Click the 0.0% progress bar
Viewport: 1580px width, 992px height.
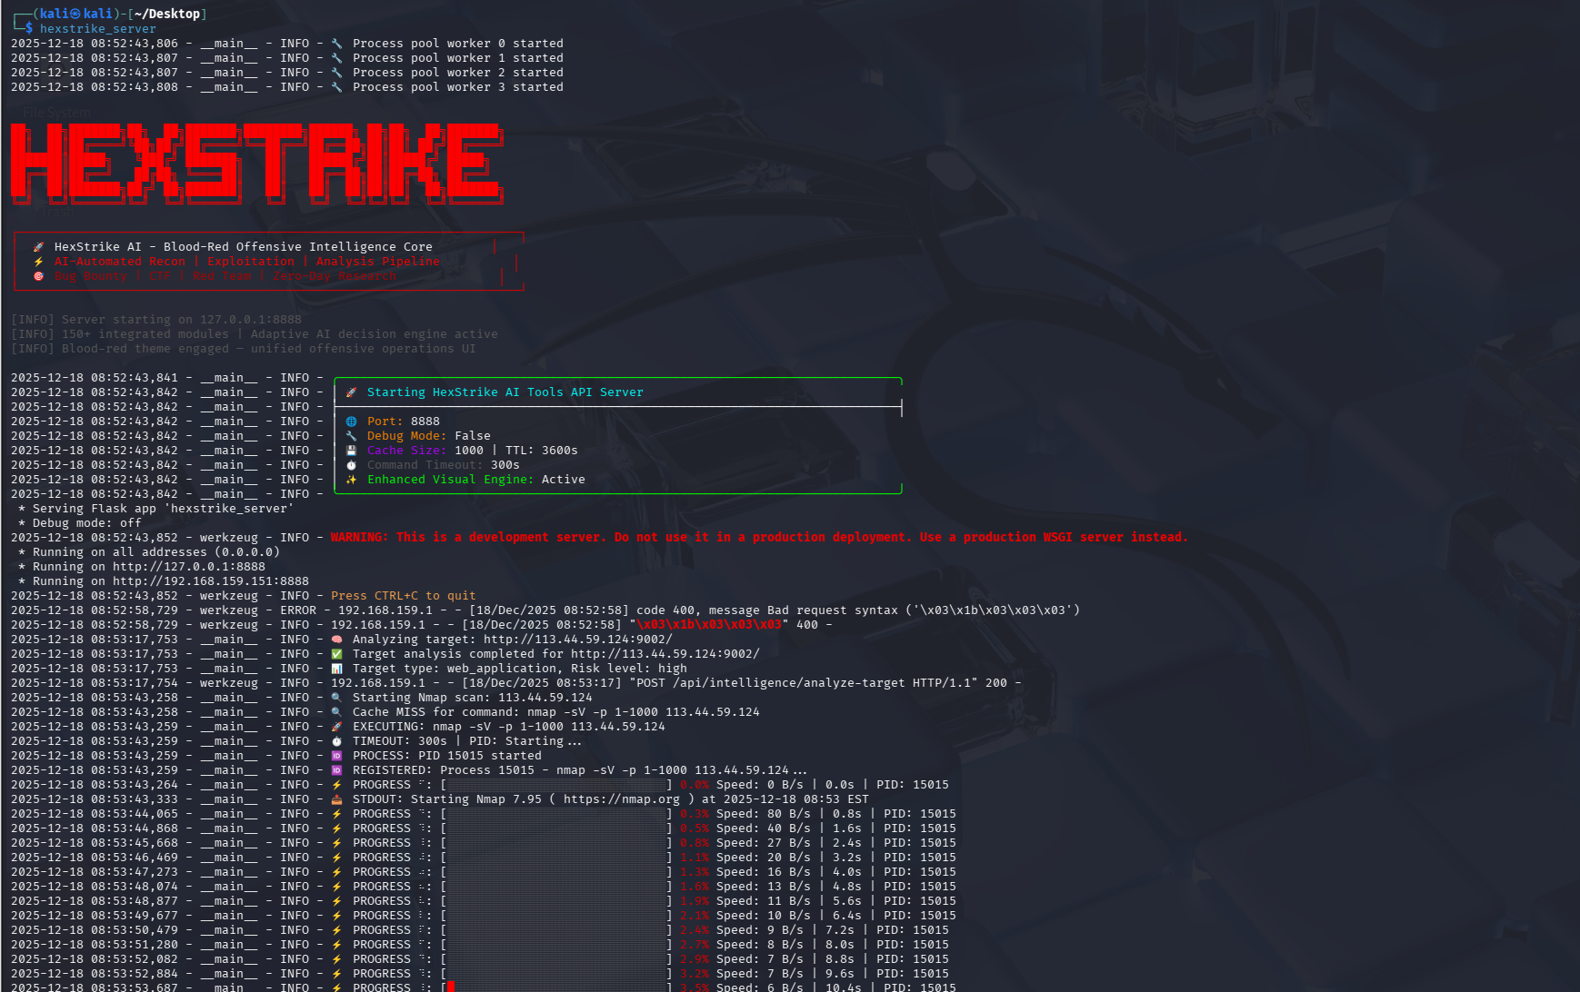click(556, 785)
